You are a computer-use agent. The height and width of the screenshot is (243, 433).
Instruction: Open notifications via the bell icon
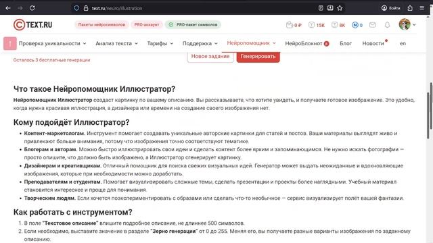click(x=387, y=25)
